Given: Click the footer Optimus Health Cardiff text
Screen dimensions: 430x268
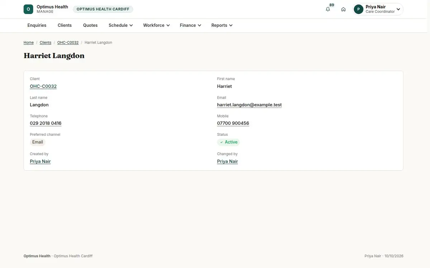Looking at the screenshot, I should (73, 256).
